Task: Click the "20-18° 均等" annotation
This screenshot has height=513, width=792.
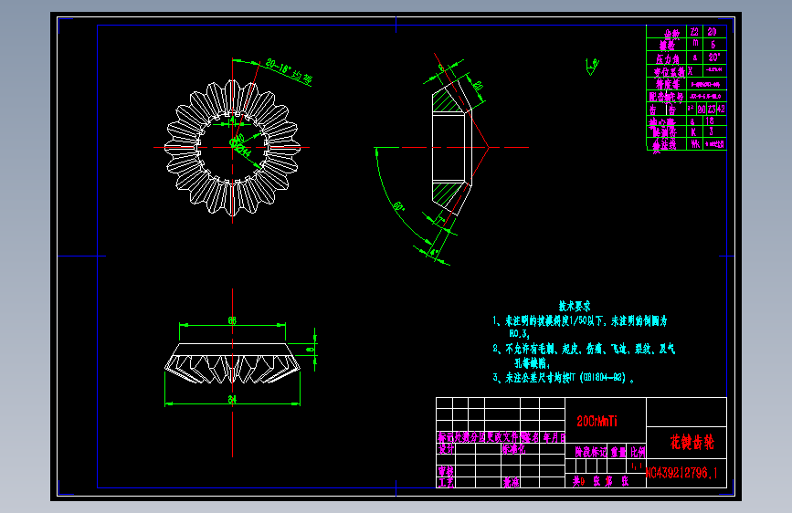Action: click(289, 72)
